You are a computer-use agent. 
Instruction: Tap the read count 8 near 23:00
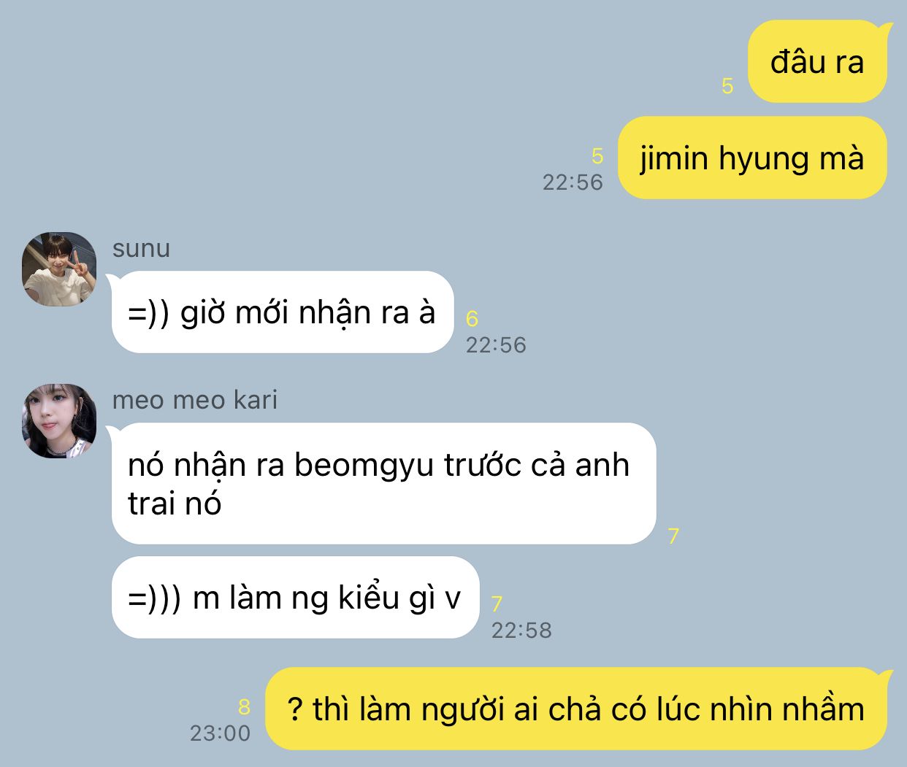pyautogui.click(x=244, y=706)
